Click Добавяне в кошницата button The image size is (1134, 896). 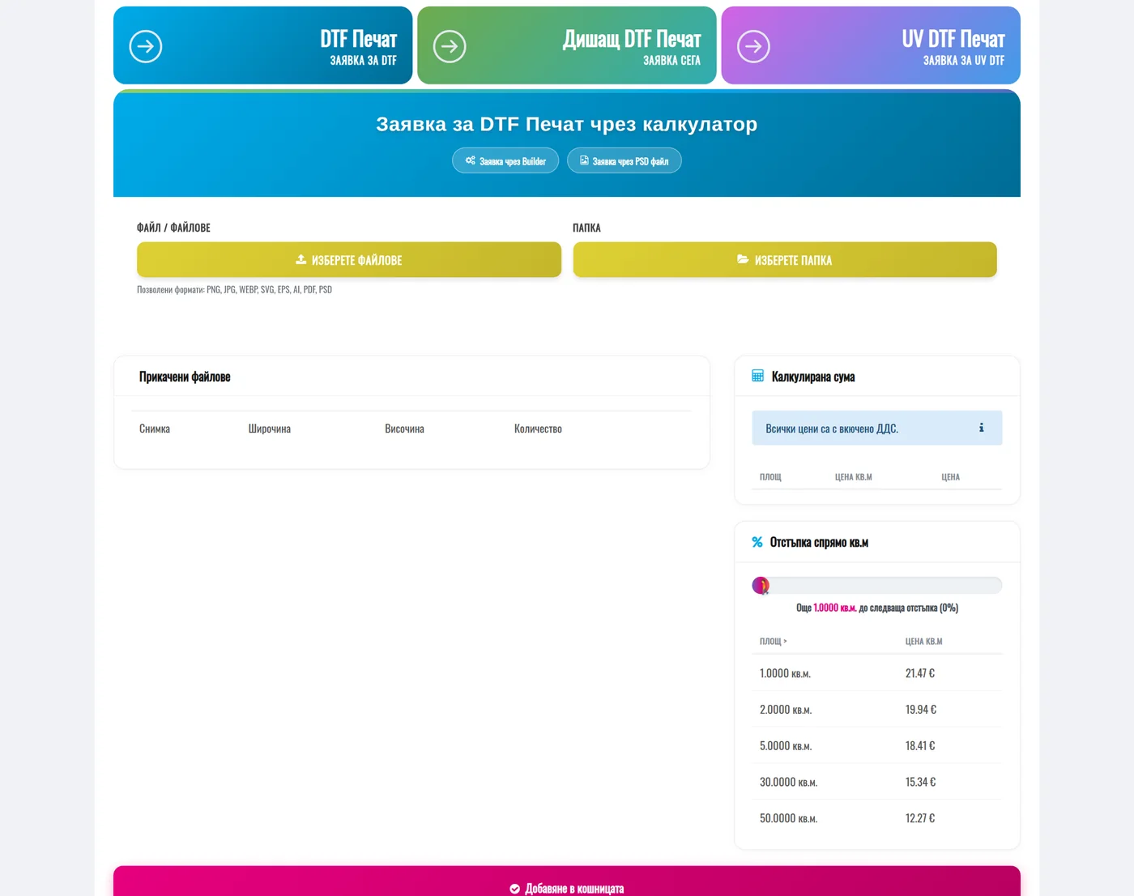click(567, 883)
